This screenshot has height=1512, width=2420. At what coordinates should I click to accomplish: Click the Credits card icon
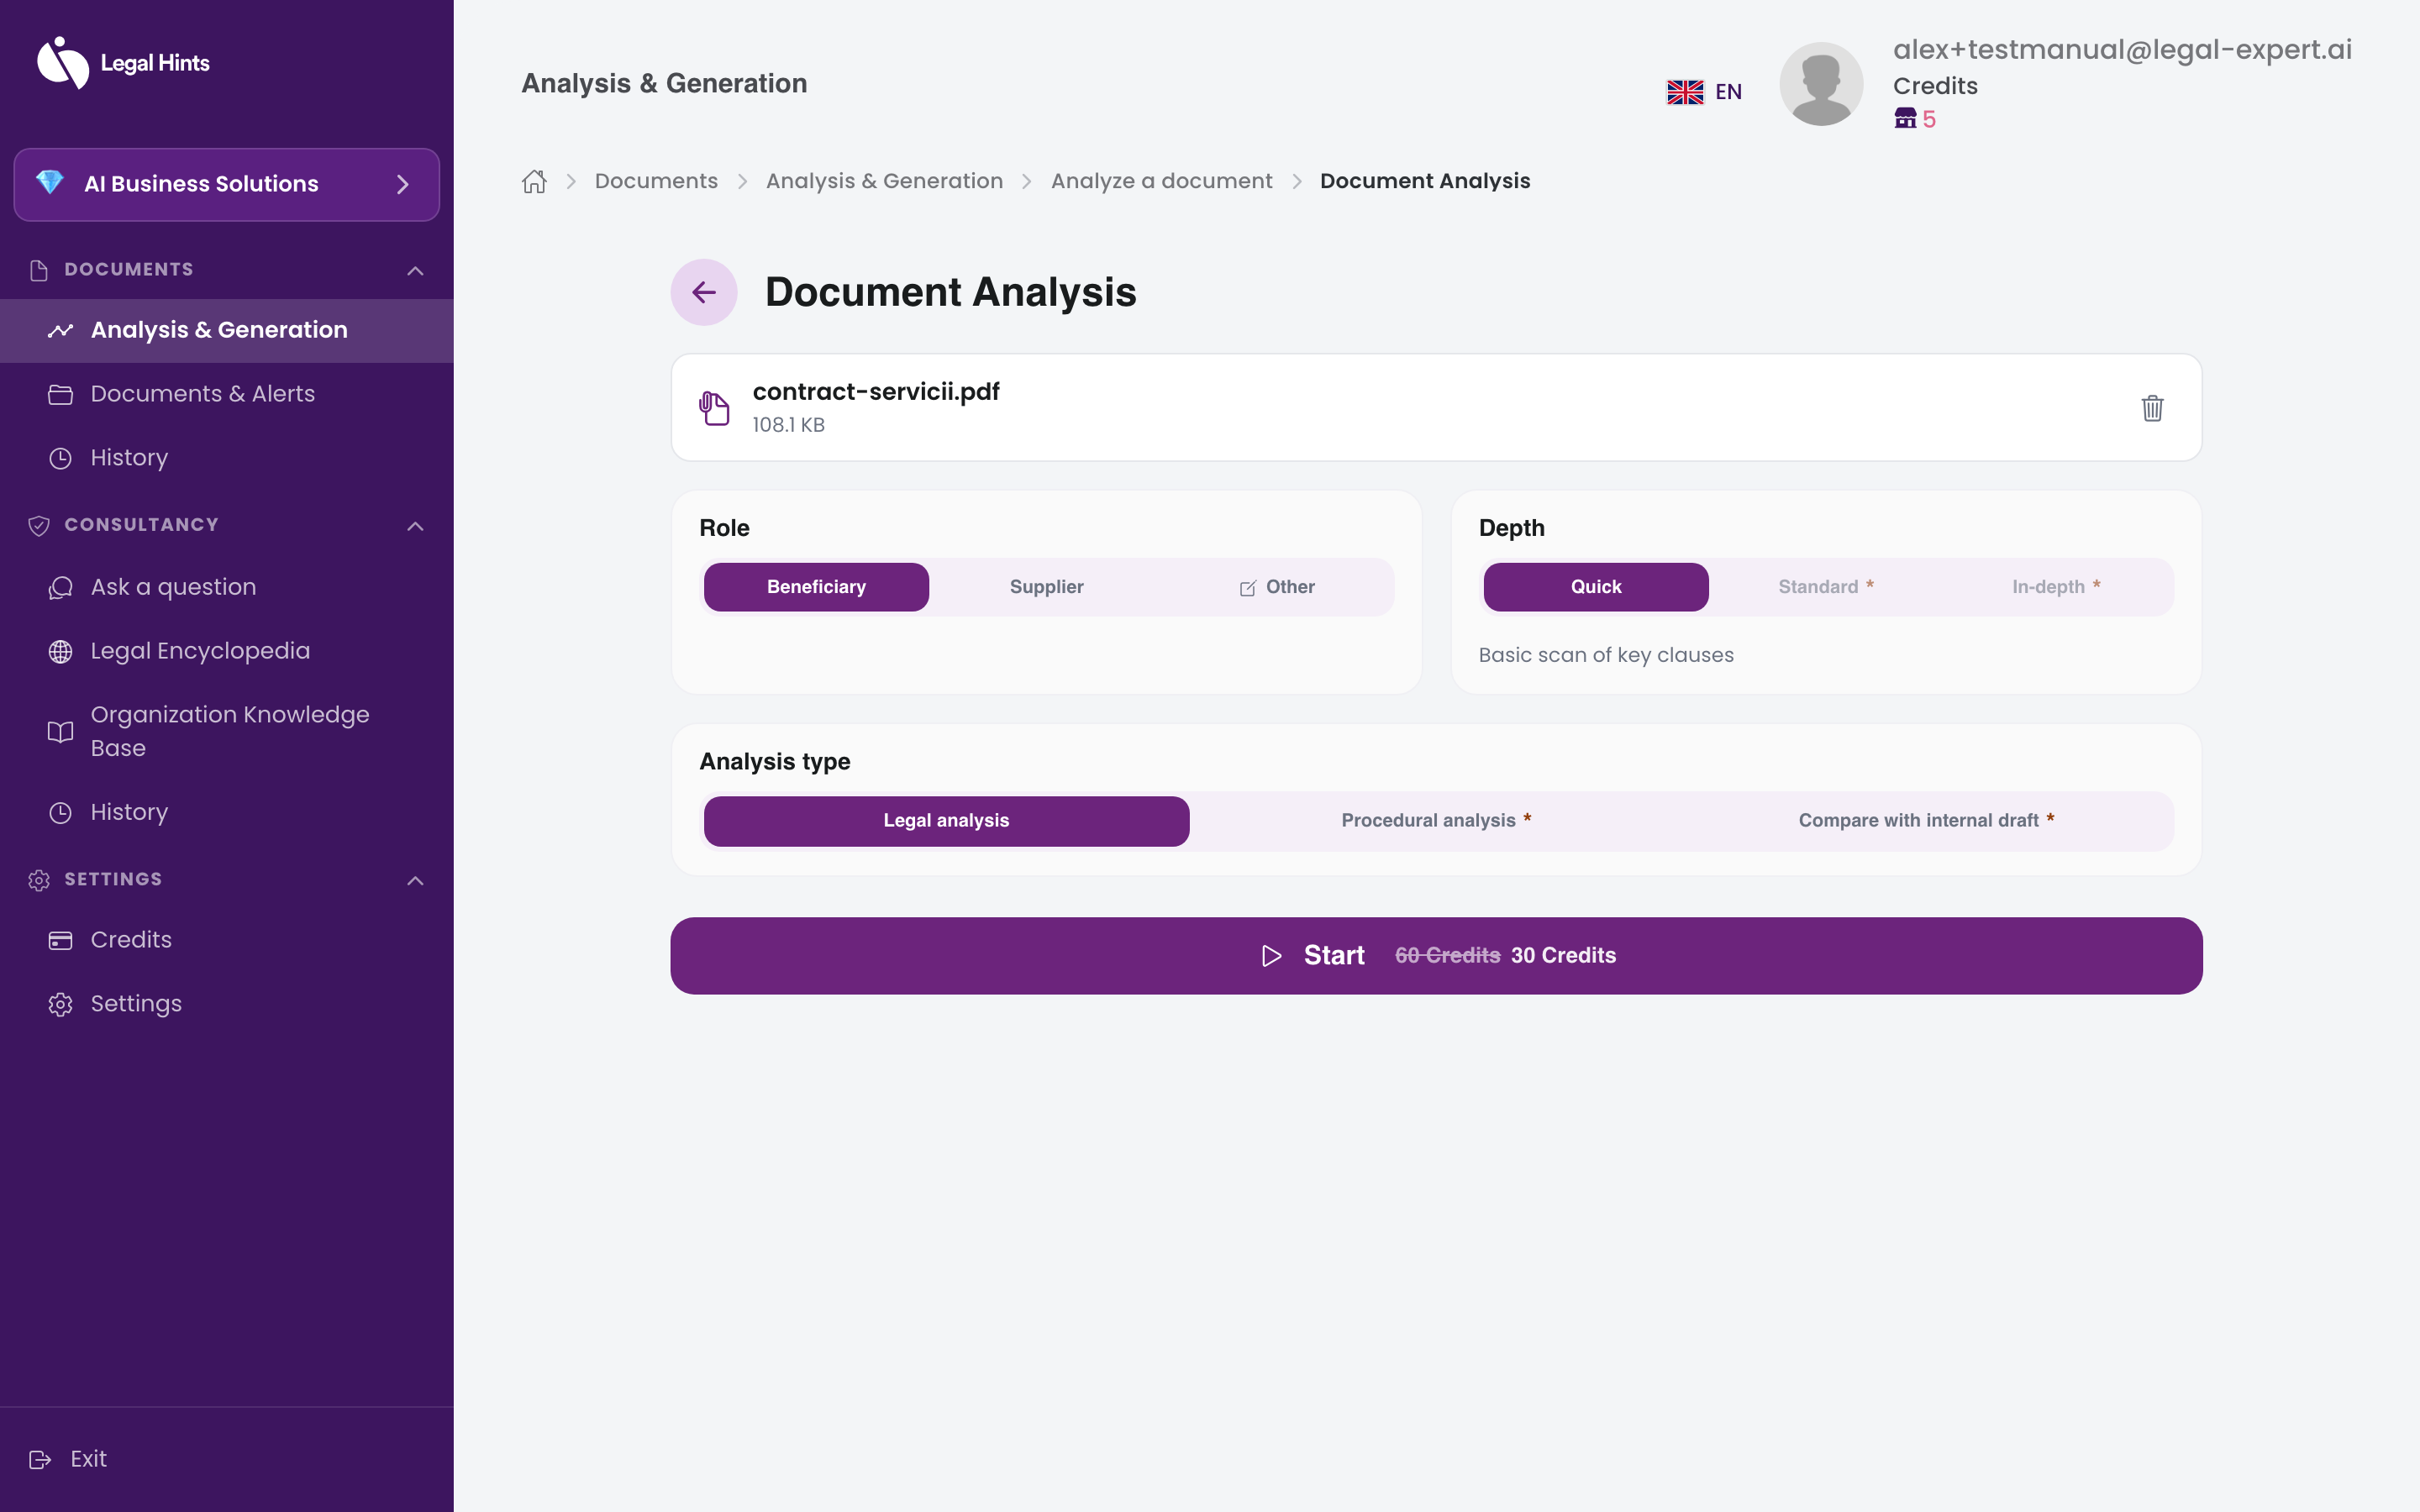tap(61, 940)
